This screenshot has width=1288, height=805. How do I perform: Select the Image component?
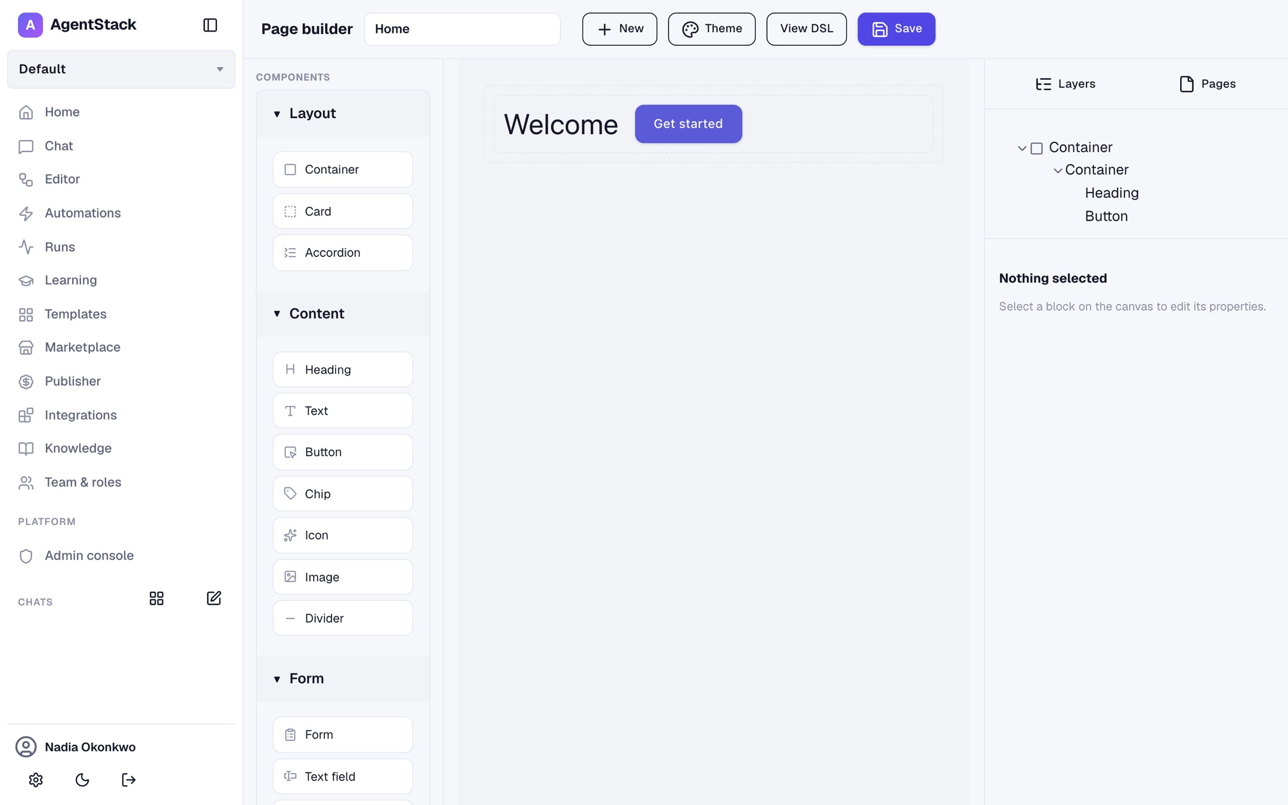point(343,577)
